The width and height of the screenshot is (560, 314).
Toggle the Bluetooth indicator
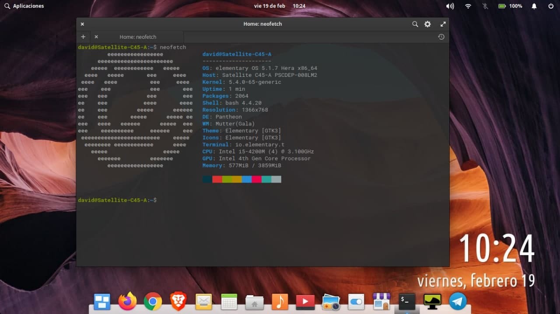pos(485,6)
